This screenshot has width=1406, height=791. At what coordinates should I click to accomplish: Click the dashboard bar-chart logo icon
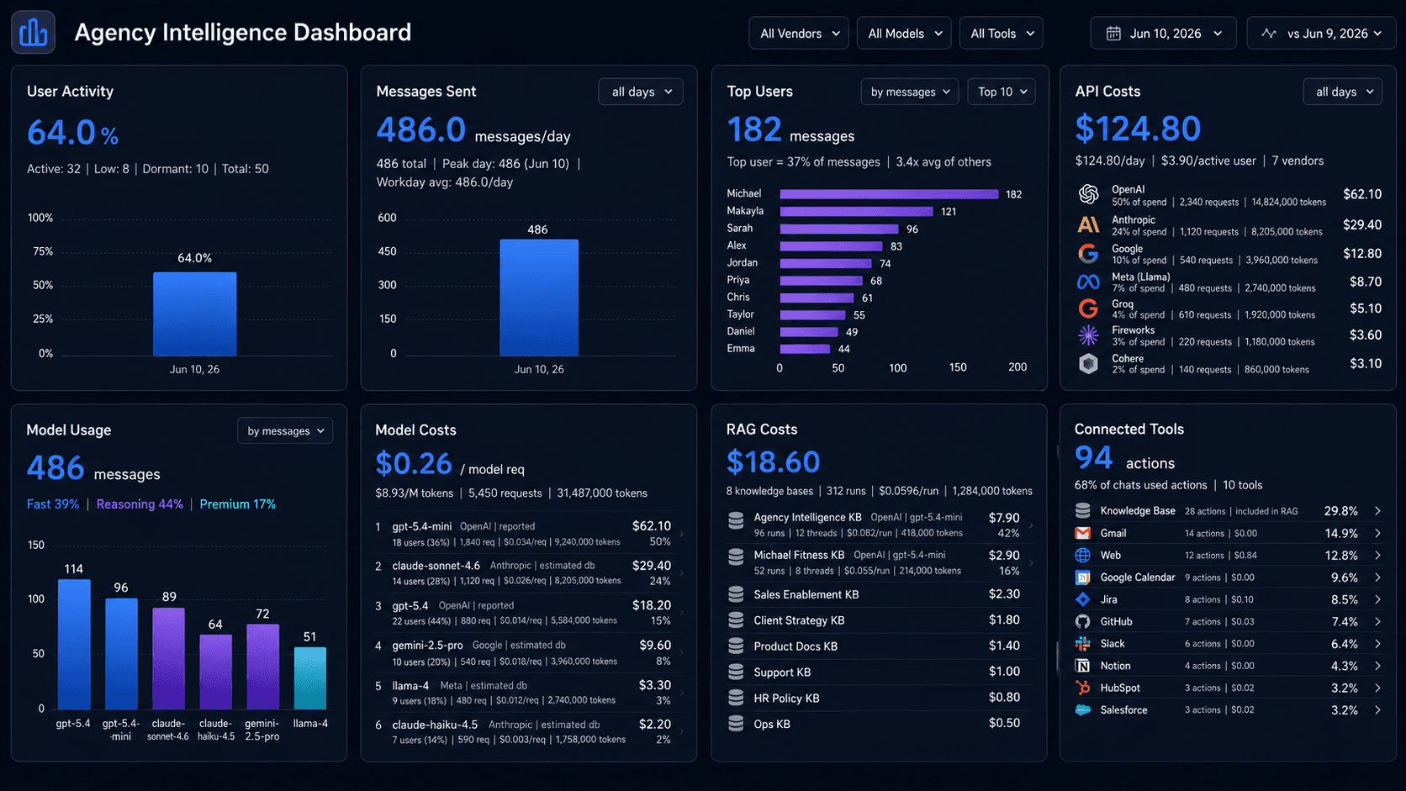coord(34,33)
